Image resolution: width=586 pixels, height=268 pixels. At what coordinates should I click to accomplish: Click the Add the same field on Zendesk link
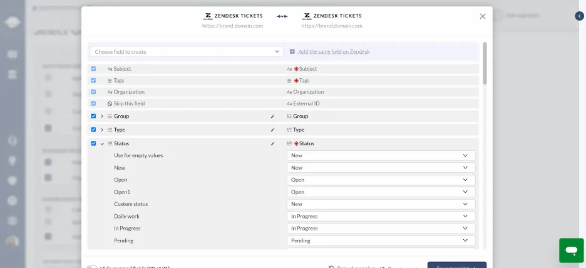(x=334, y=51)
